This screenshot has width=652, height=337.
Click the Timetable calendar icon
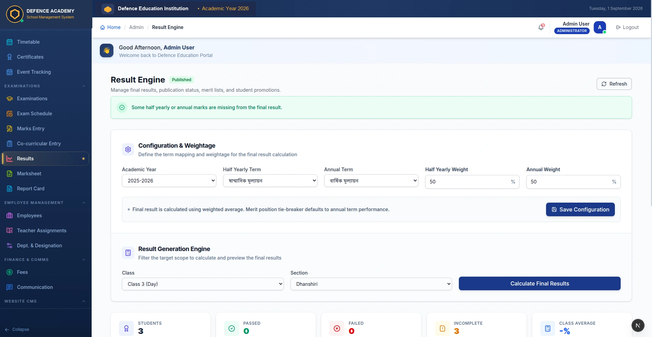pyautogui.click(x=10, y=42)
